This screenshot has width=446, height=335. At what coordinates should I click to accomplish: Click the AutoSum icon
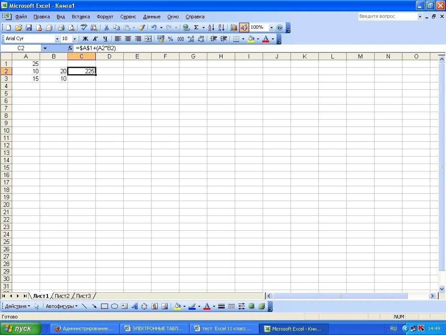196,27
